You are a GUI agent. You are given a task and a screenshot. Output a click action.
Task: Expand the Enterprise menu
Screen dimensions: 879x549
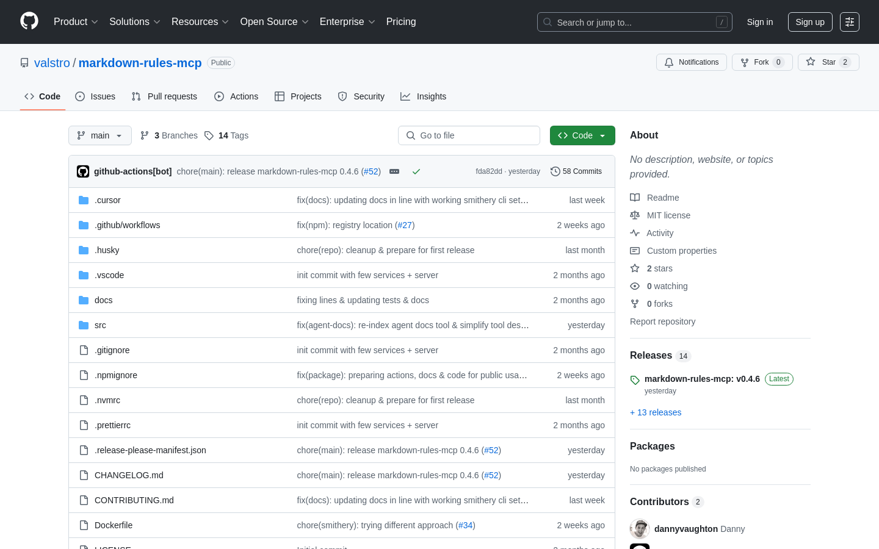point(347,22)
